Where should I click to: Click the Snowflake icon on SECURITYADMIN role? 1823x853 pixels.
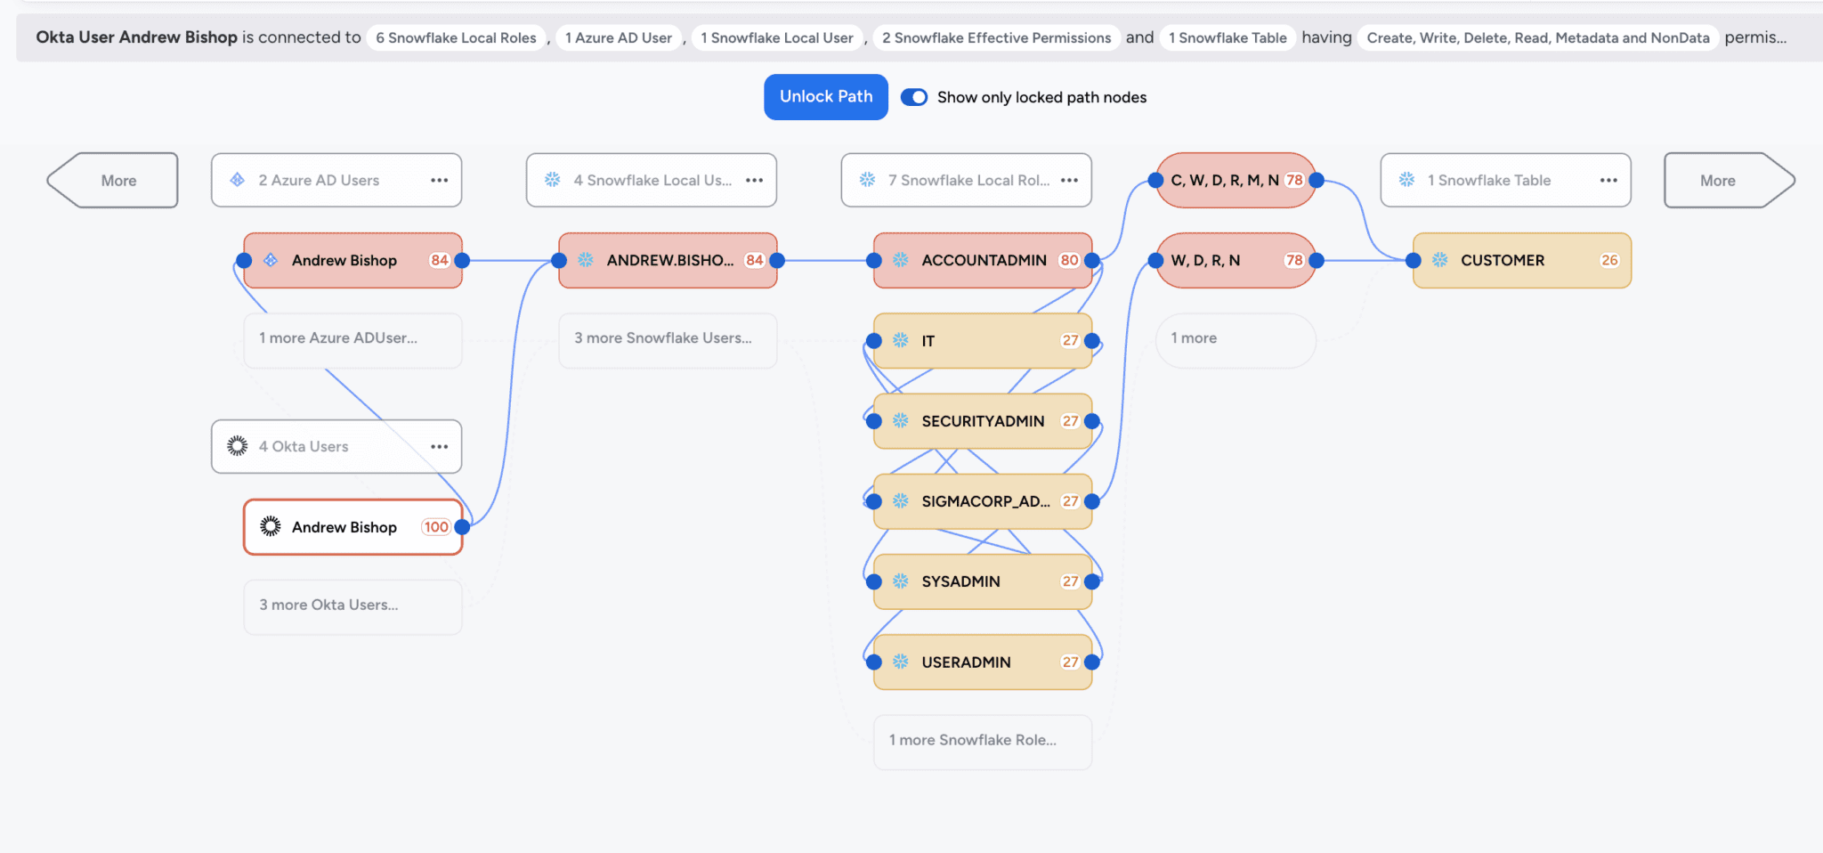pos(901,420)
